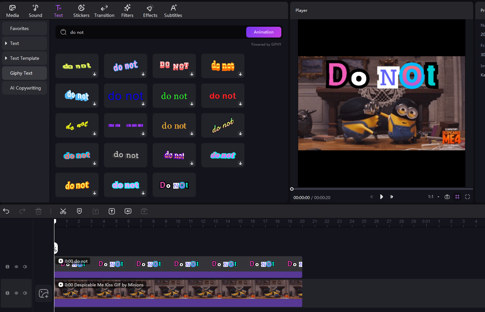Split the clip with scissors tool
The width and height of the screenshot is (485, 312).
[63, 211]
